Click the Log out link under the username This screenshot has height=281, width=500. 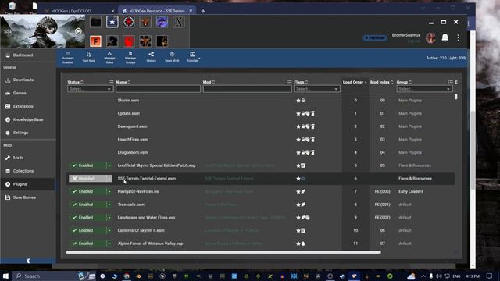coord(413,41)
